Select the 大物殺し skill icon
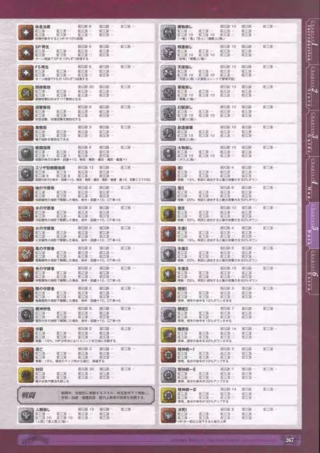 [x=168, y=153]
